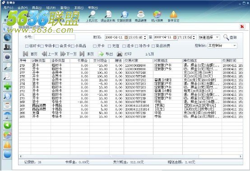Open the 上机日志 toolbar icon

click(x=92, y=16)
